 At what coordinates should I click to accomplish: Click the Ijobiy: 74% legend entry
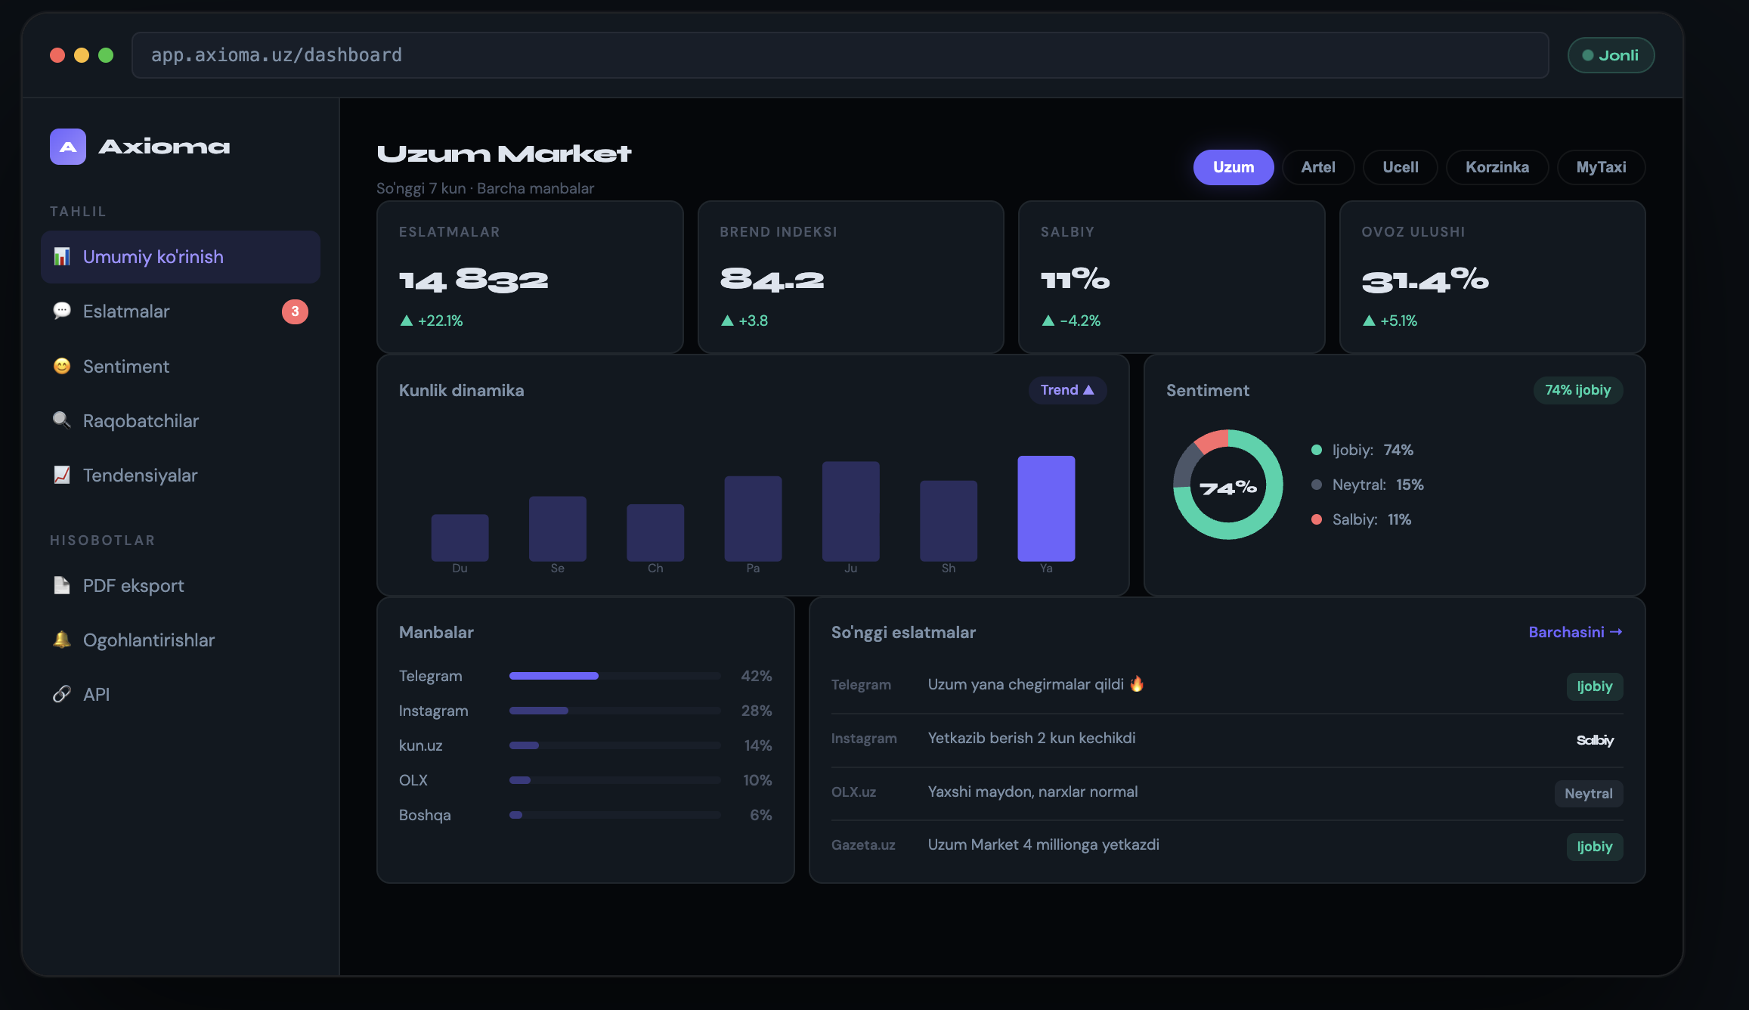1362,450
